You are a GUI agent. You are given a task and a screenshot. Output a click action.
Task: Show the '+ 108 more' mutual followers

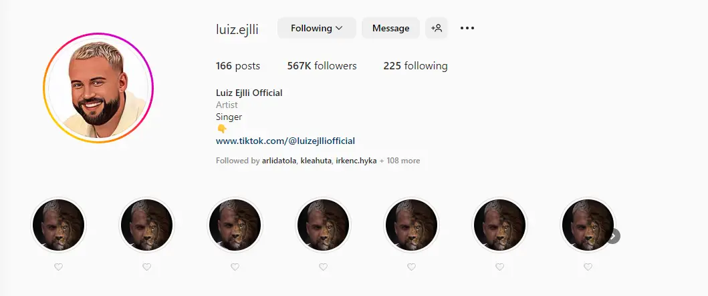pyautogui.click(x=400, y=161)
